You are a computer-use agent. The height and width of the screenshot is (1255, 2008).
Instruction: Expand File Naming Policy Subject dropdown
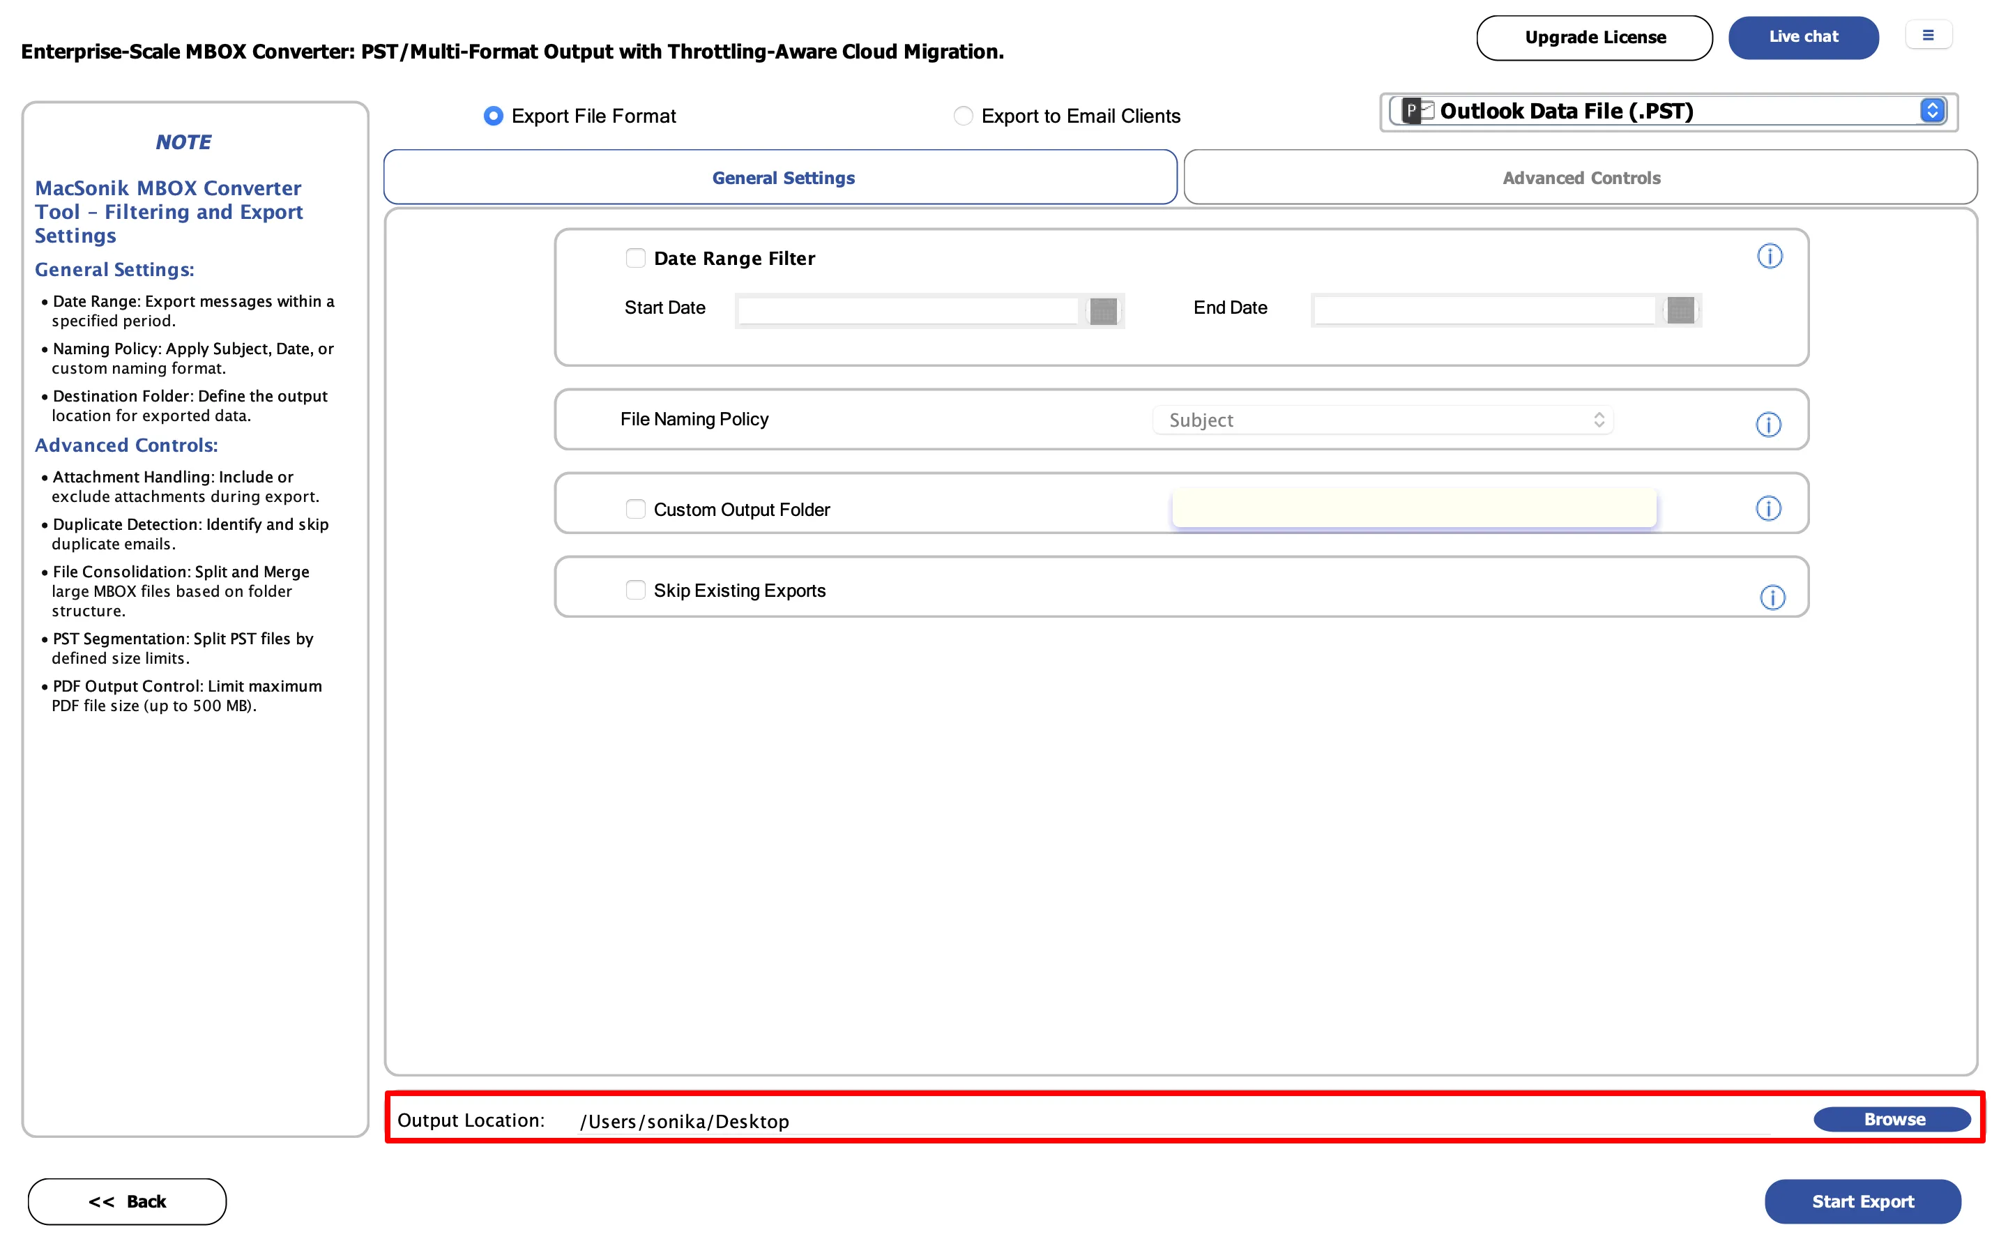(1383, 420)
